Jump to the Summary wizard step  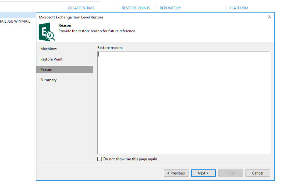48,80
